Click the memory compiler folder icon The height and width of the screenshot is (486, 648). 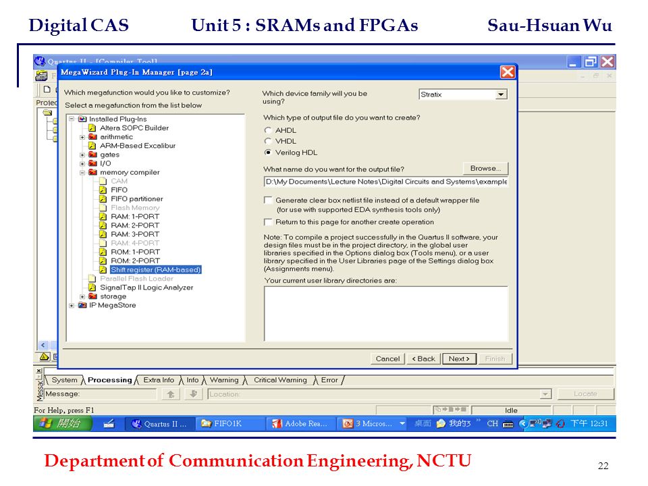coord(92,172)
